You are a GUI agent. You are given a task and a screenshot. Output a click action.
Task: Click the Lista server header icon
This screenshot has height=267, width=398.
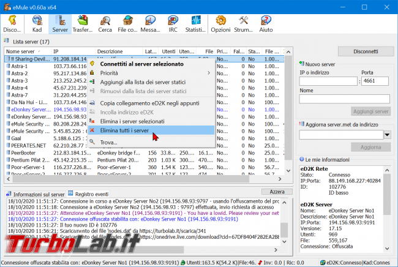coord(6,41)
